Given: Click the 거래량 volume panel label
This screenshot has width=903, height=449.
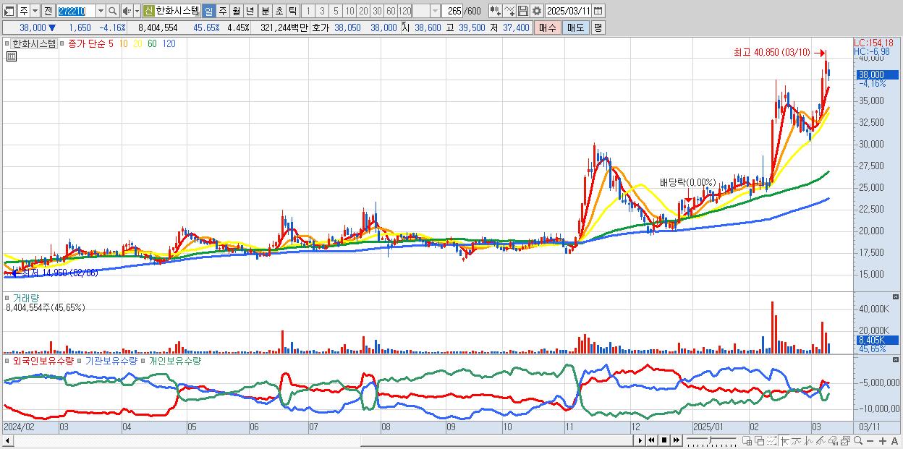Looking at the screenshot, I should point(26,297).
